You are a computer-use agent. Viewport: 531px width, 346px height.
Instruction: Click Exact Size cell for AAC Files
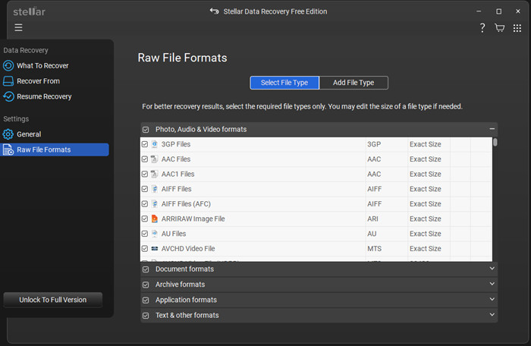tap(429, 159)
